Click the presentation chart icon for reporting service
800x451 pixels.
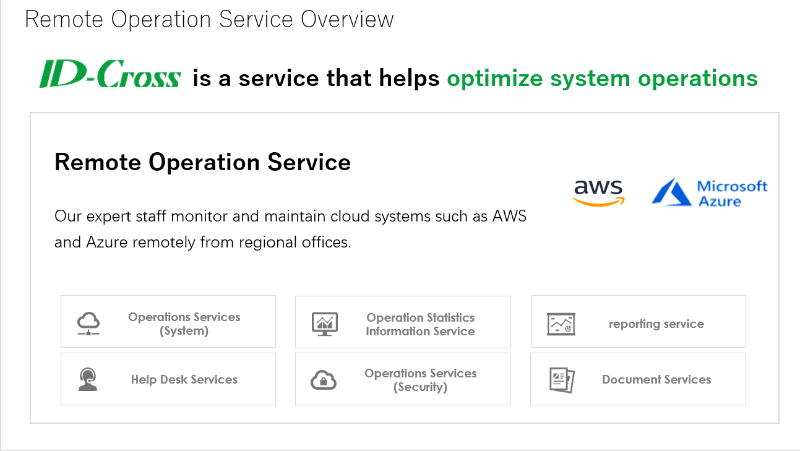pyautogui.click(x=561, y=324)
